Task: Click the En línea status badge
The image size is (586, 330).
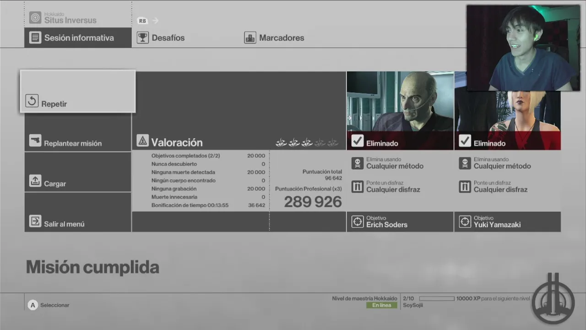Action: pyautogui.click(x=381, y=305)
